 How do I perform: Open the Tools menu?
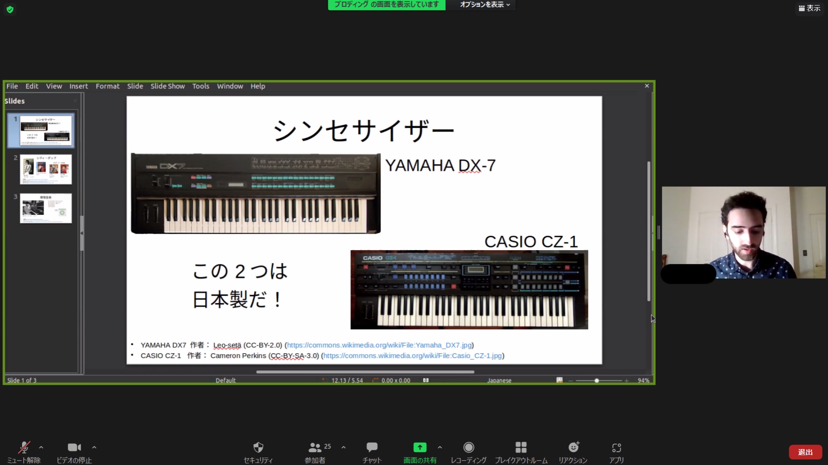200,86
